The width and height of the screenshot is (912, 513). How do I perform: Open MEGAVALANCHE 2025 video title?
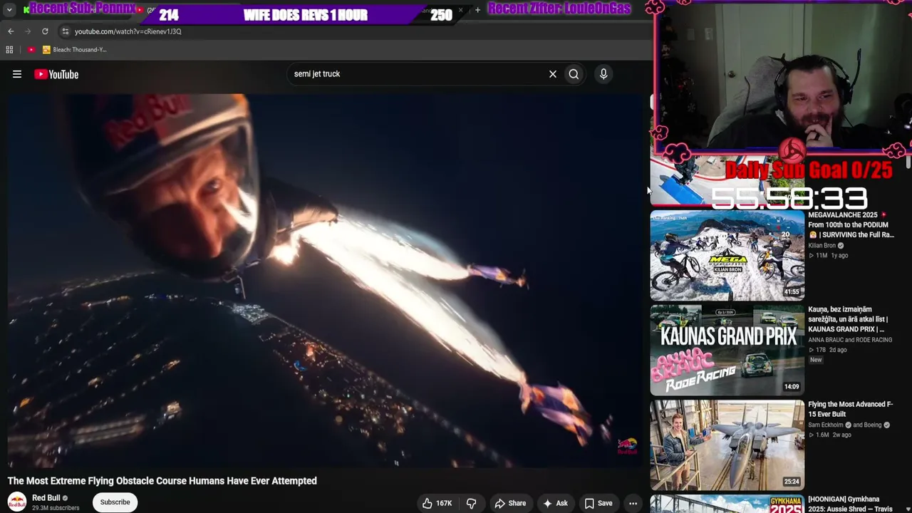pyautogui.click(x=851, y=224)
